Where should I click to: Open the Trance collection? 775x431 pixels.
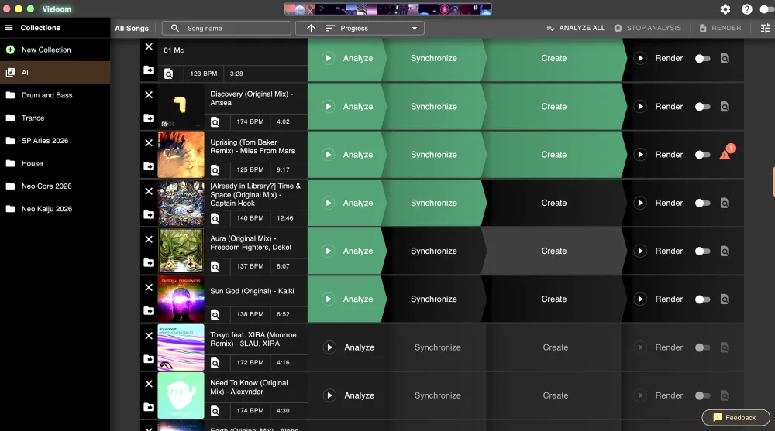point(55,118)
